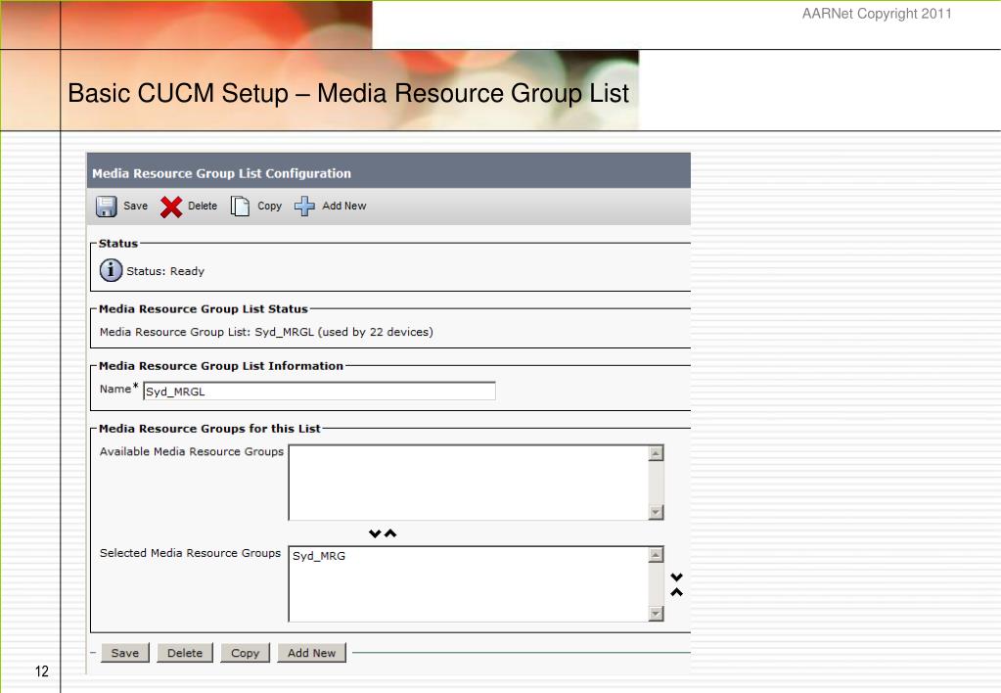The height and width of the screenshot is (693, 1001).
Task: Click the Add New label in the top toolbar
Action: tap(344, 206)
